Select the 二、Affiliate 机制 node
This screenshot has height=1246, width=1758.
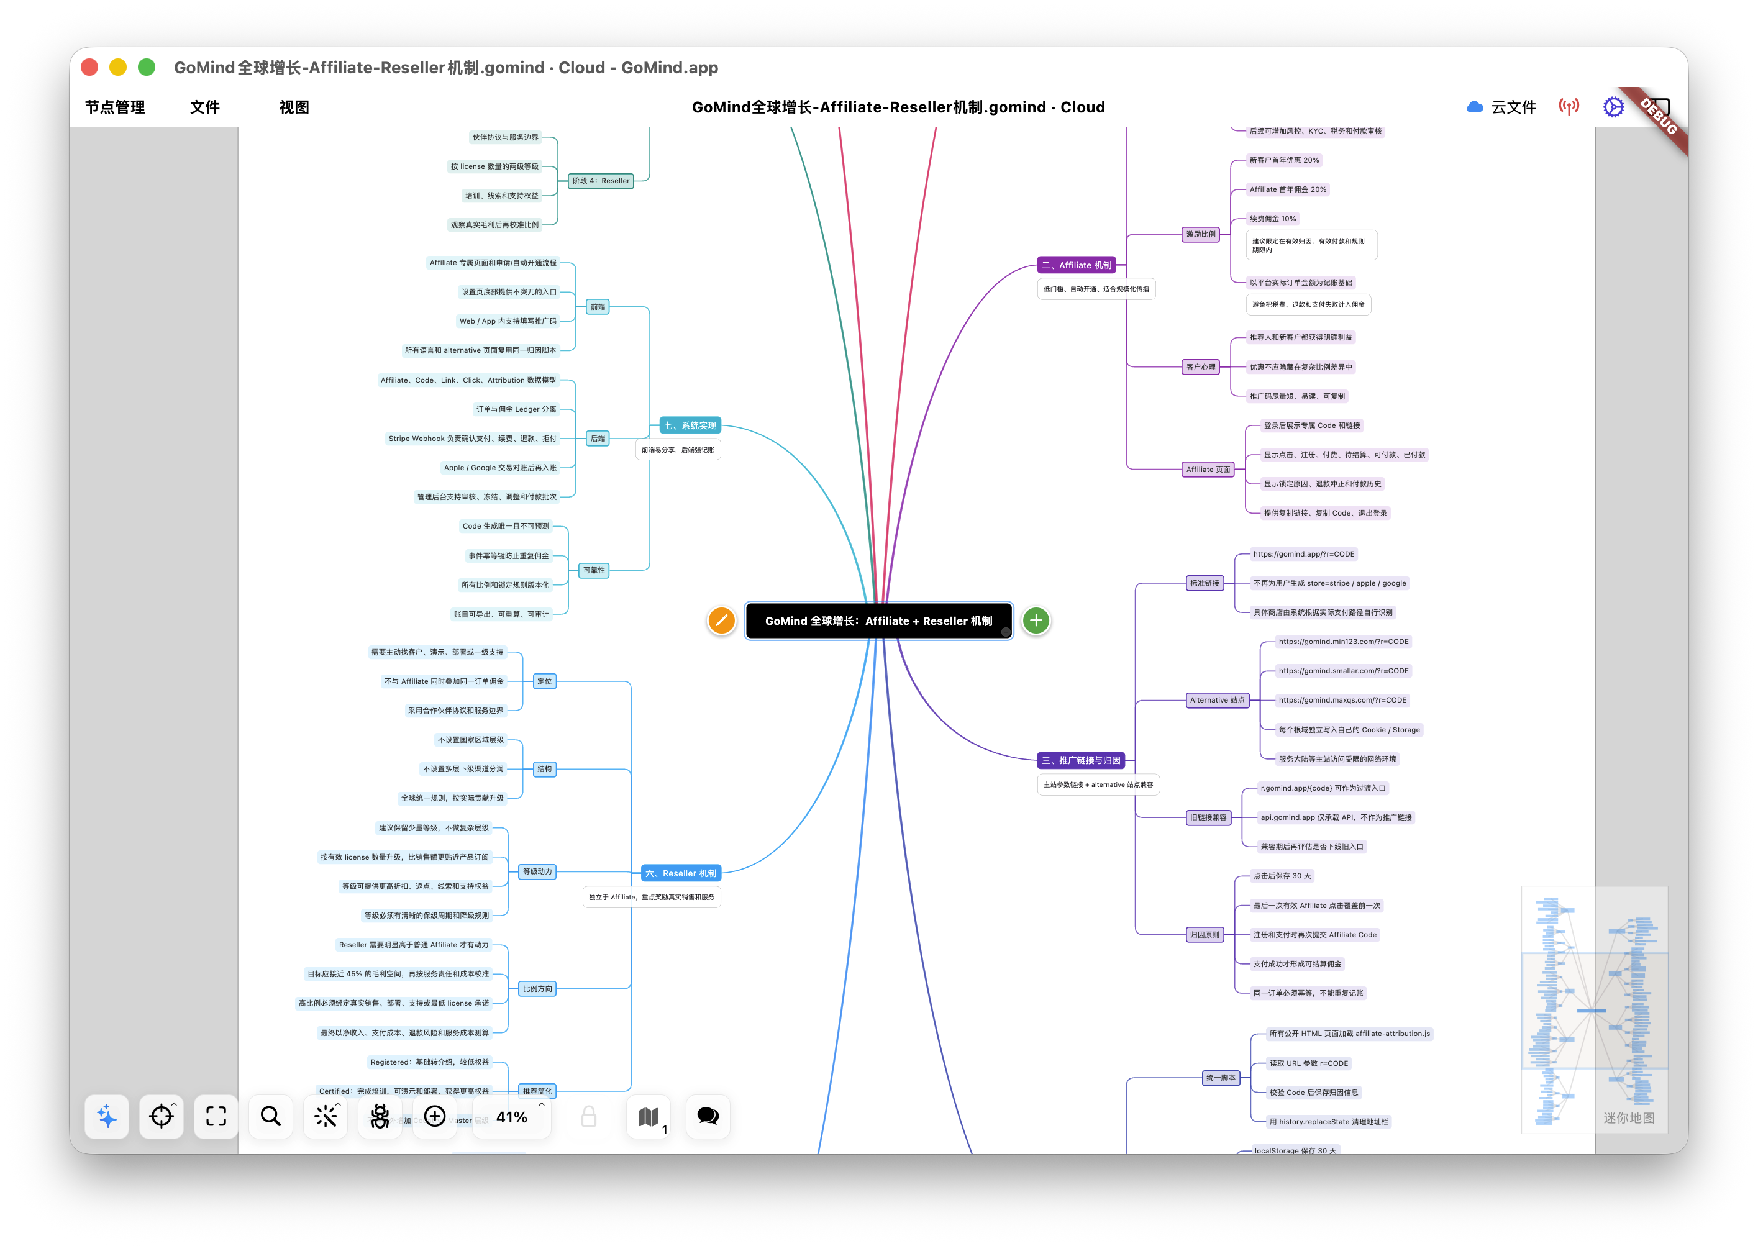(x=1077, y=265)
